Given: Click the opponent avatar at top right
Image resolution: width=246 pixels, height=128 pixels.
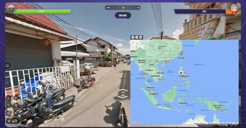Looking at the screenshot, I should 234,9.
